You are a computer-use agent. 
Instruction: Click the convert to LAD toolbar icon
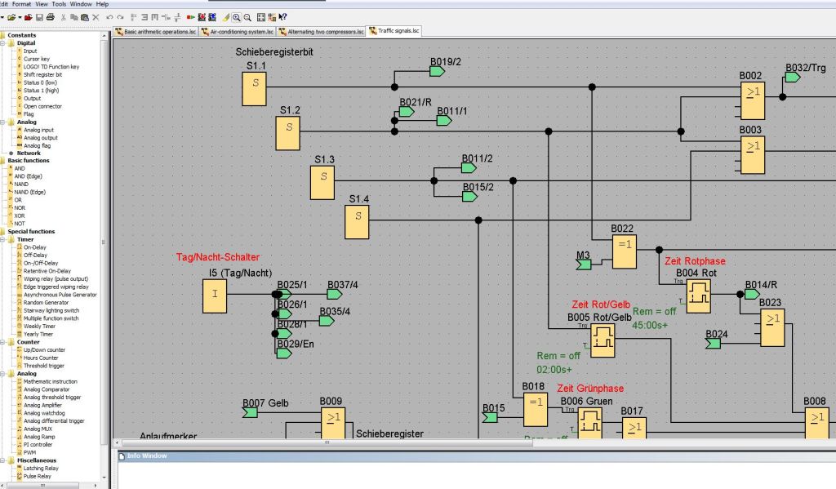[272, 18]
